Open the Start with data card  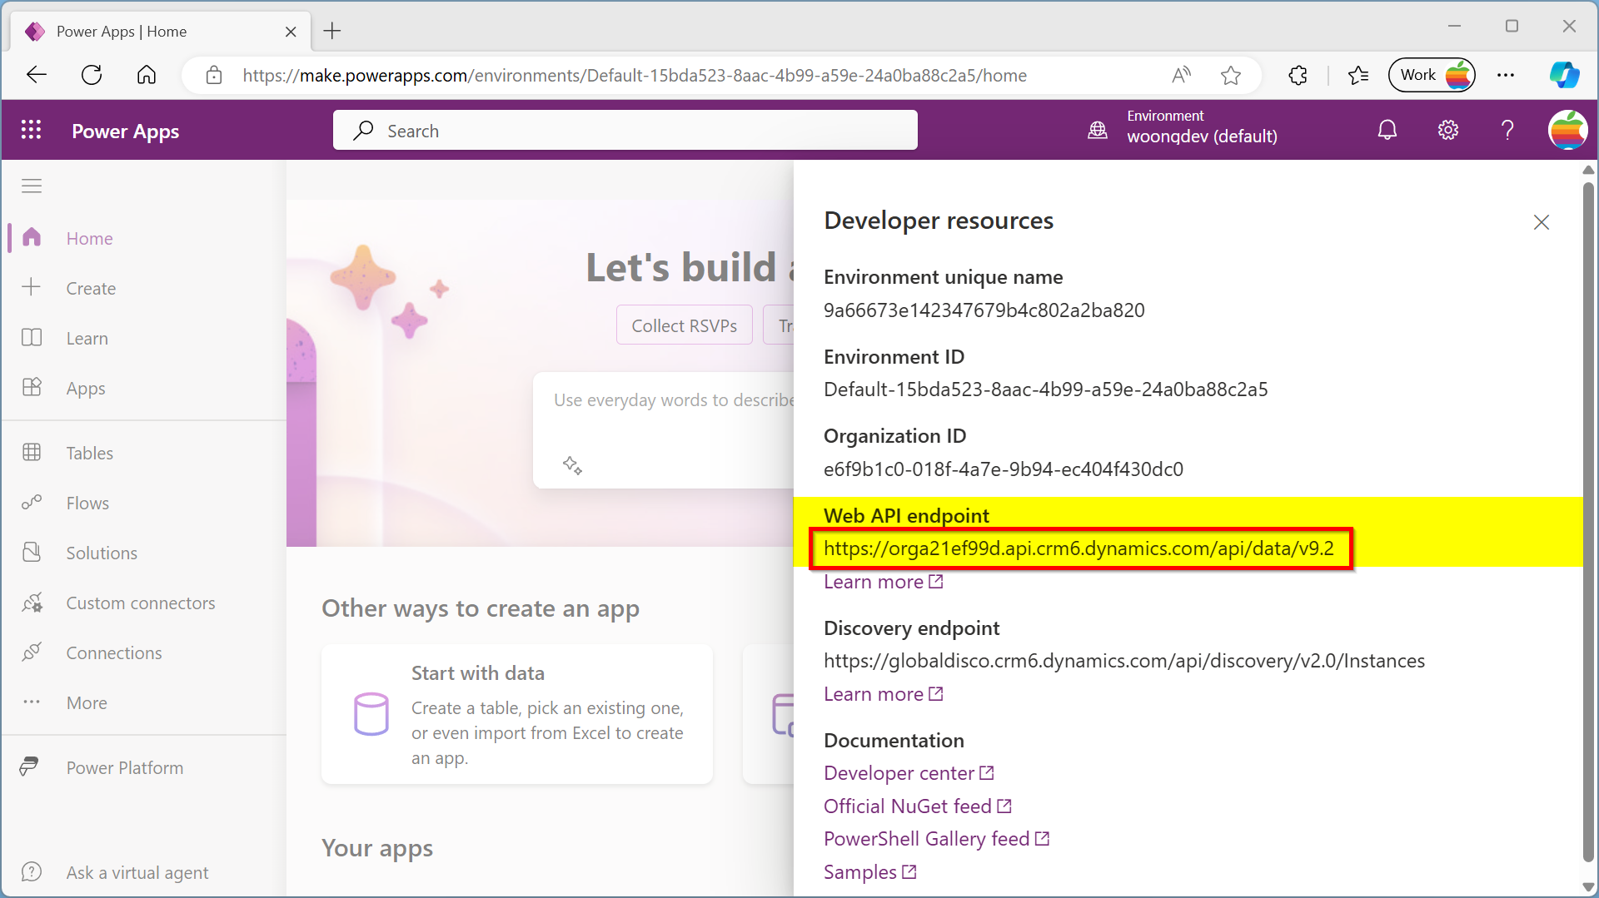[x=516, y=714]
